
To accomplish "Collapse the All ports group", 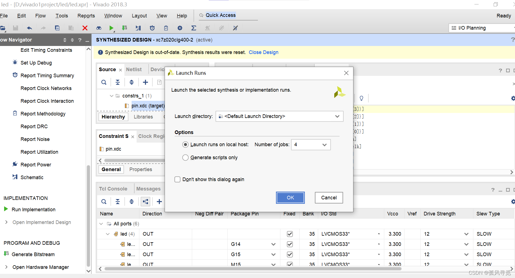I will pyautogui.click(x=101, y=224).
